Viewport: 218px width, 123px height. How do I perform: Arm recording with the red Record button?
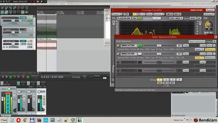pyautogui.click(x=23, y=77)
